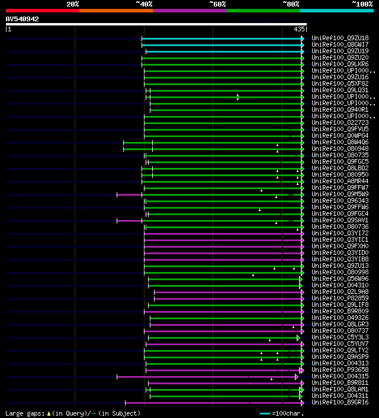Select hit label UniRef100_C5Y3L3
379x418 pixels.
(x=340, y=337)
